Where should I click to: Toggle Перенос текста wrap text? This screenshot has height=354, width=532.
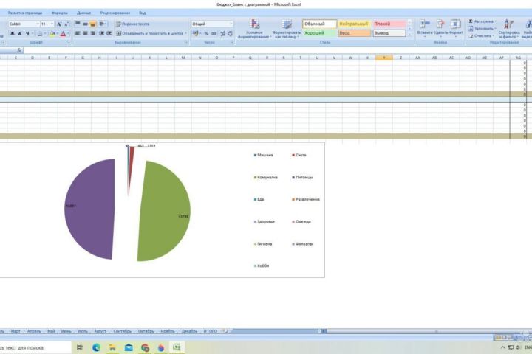click(132, 24)
